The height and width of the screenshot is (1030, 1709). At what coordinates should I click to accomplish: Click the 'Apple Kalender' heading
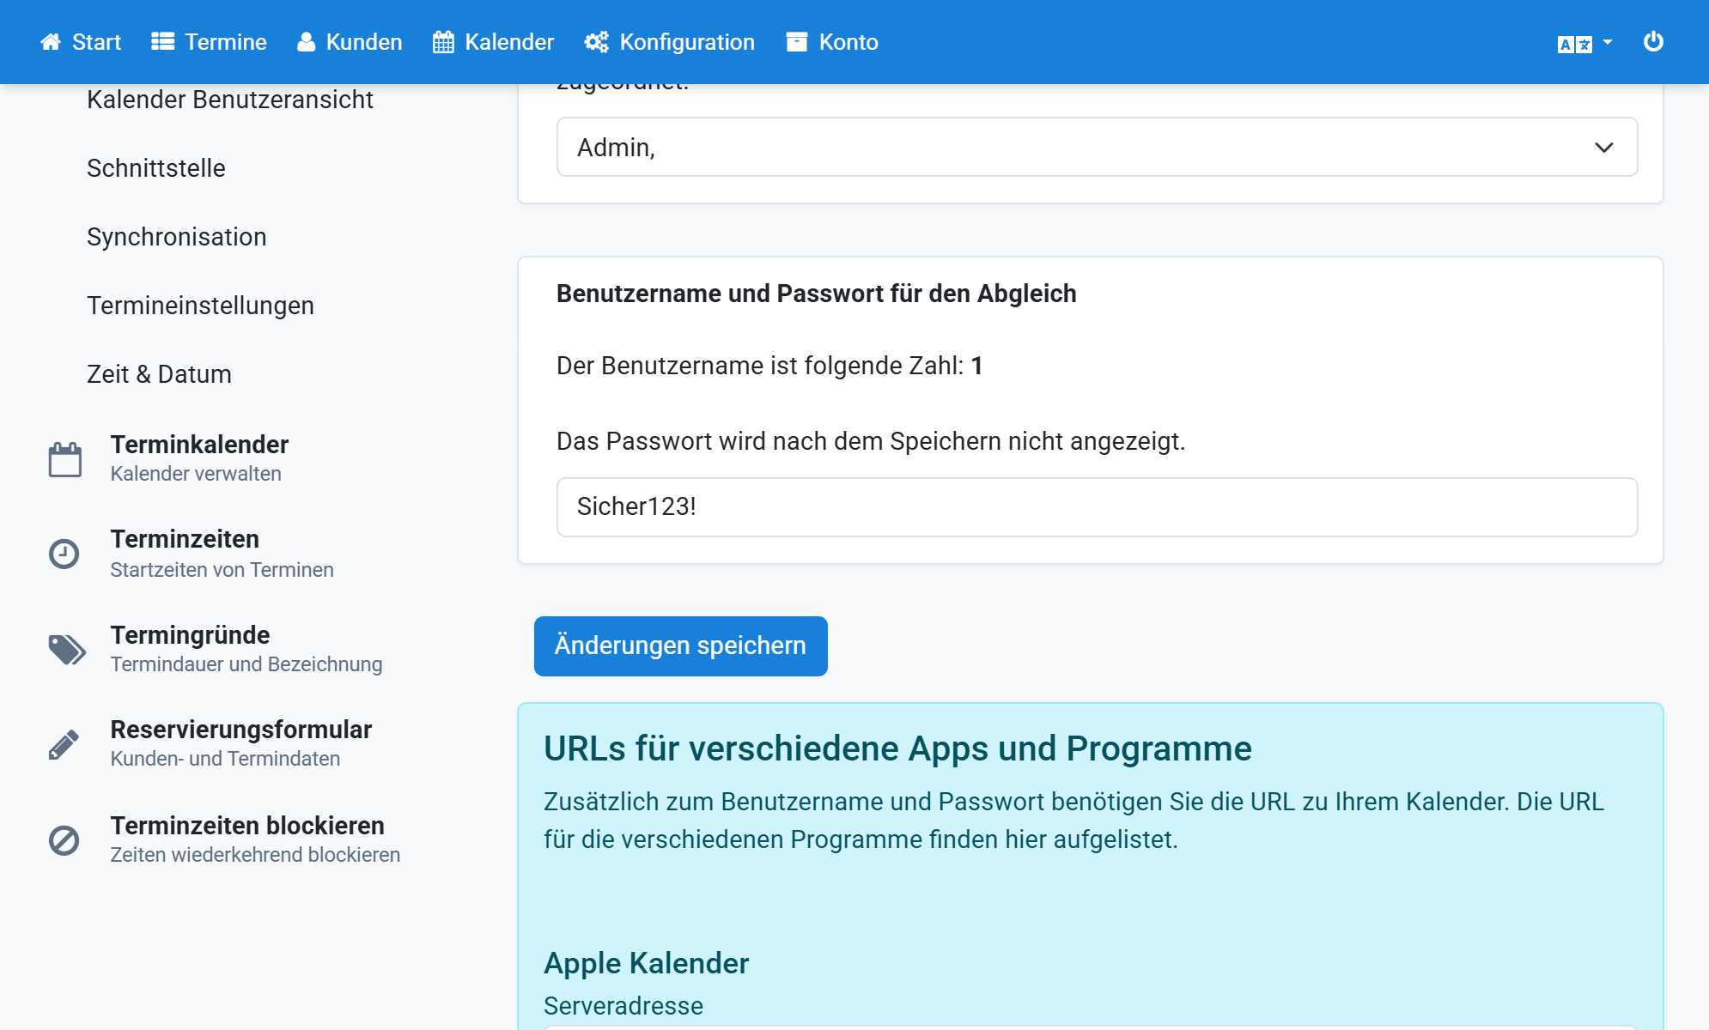(x=646, y=963)
